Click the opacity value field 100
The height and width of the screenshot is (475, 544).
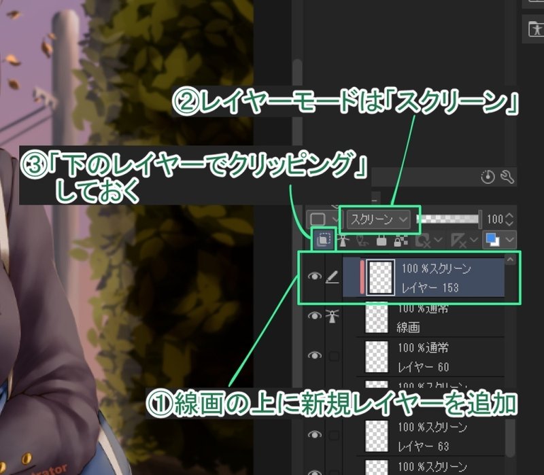[495, 219]
